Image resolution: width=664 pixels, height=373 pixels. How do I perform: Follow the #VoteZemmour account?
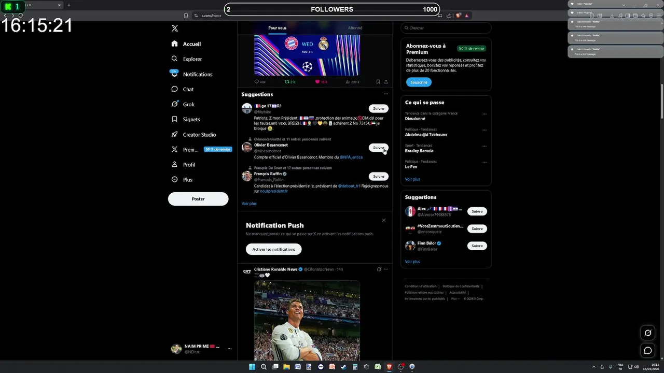pyautogui.click(x=477, y=228)
